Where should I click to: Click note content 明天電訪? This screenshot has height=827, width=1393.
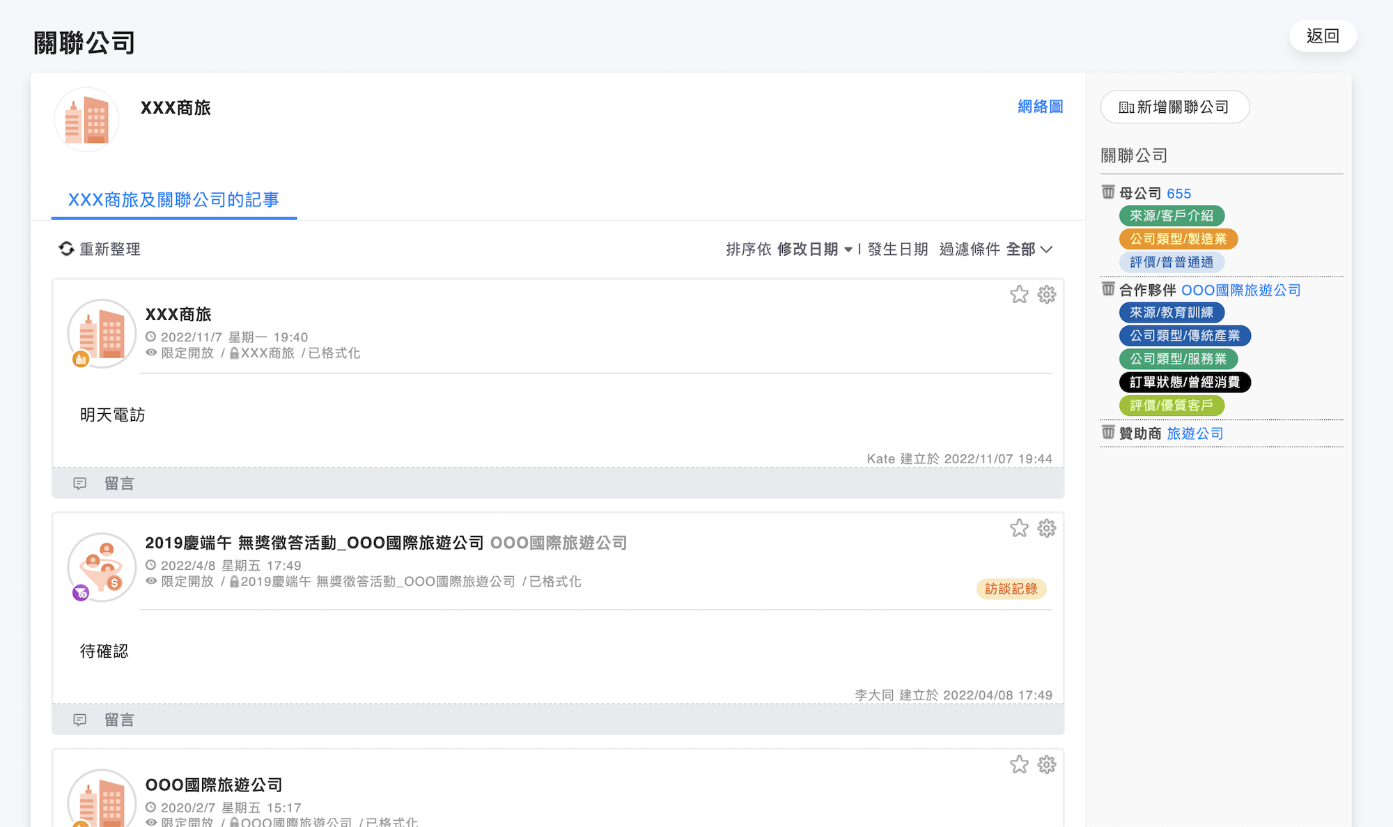[112, 415]
